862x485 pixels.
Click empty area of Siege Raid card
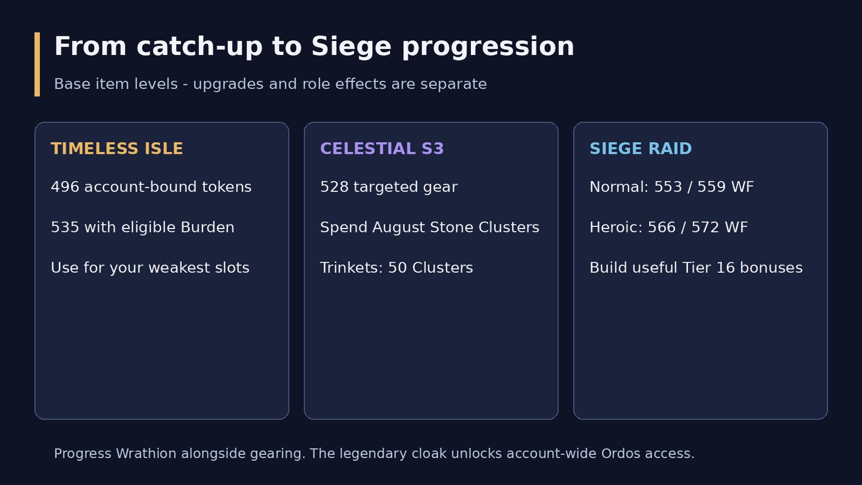(700, 348)
